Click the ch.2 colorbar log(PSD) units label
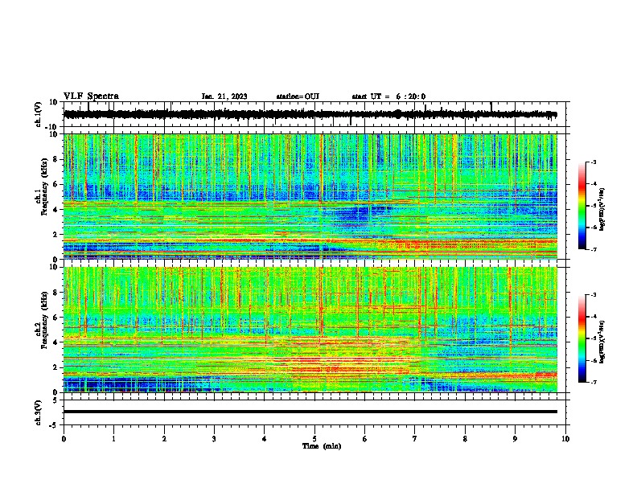637x492 pixels. pyautogui.click(x=602, y=341)
